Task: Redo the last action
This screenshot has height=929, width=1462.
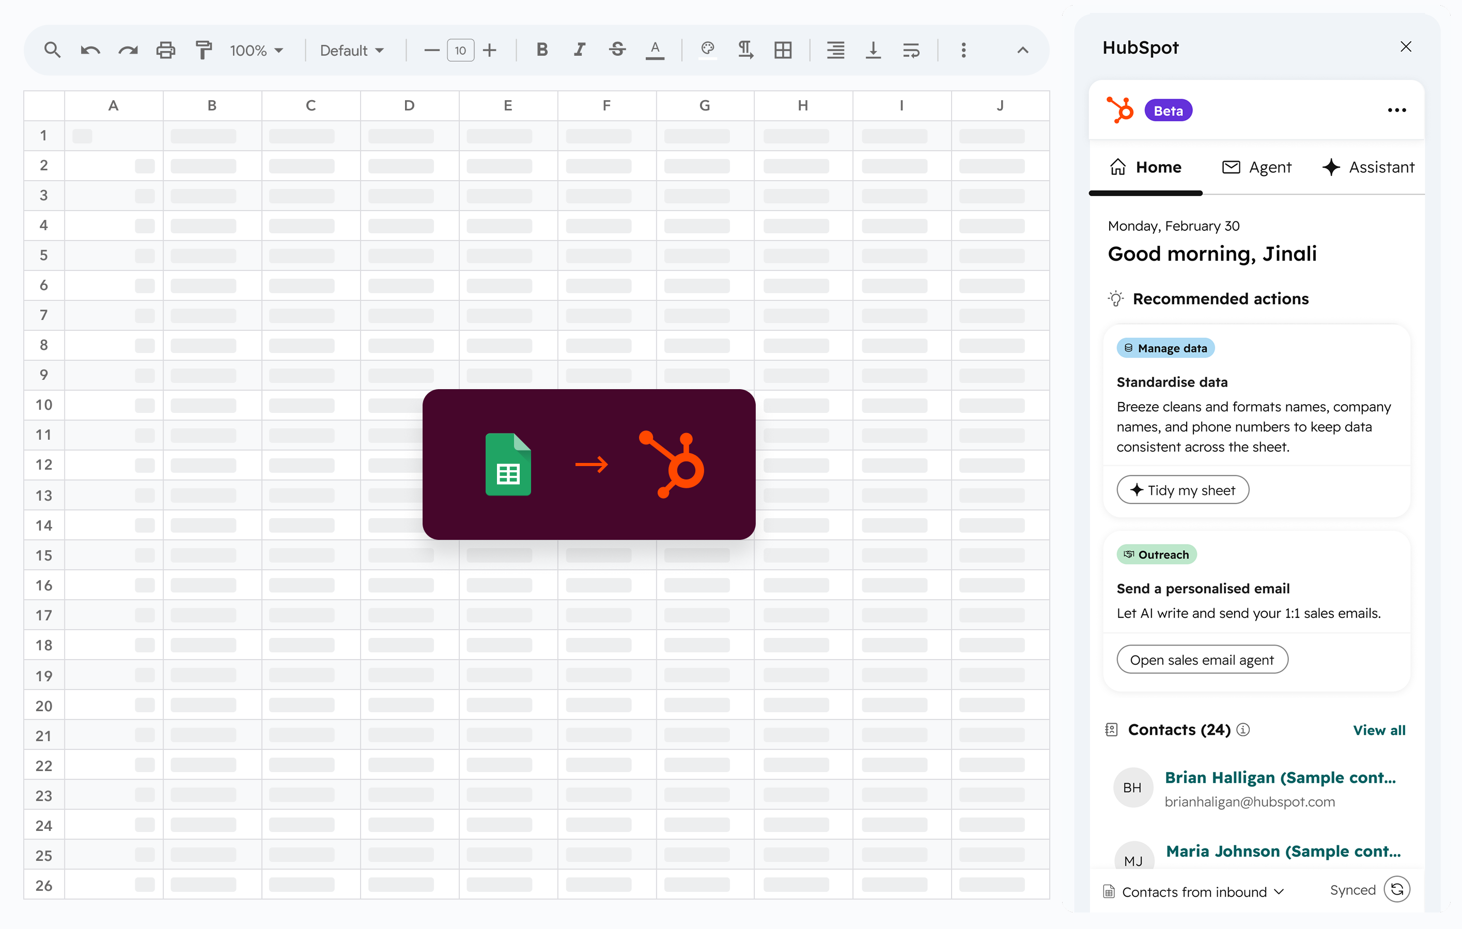Action: click(x=128, y=51)
